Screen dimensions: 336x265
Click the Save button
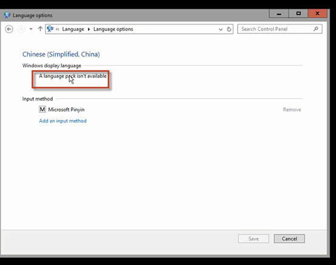(254, 239)
